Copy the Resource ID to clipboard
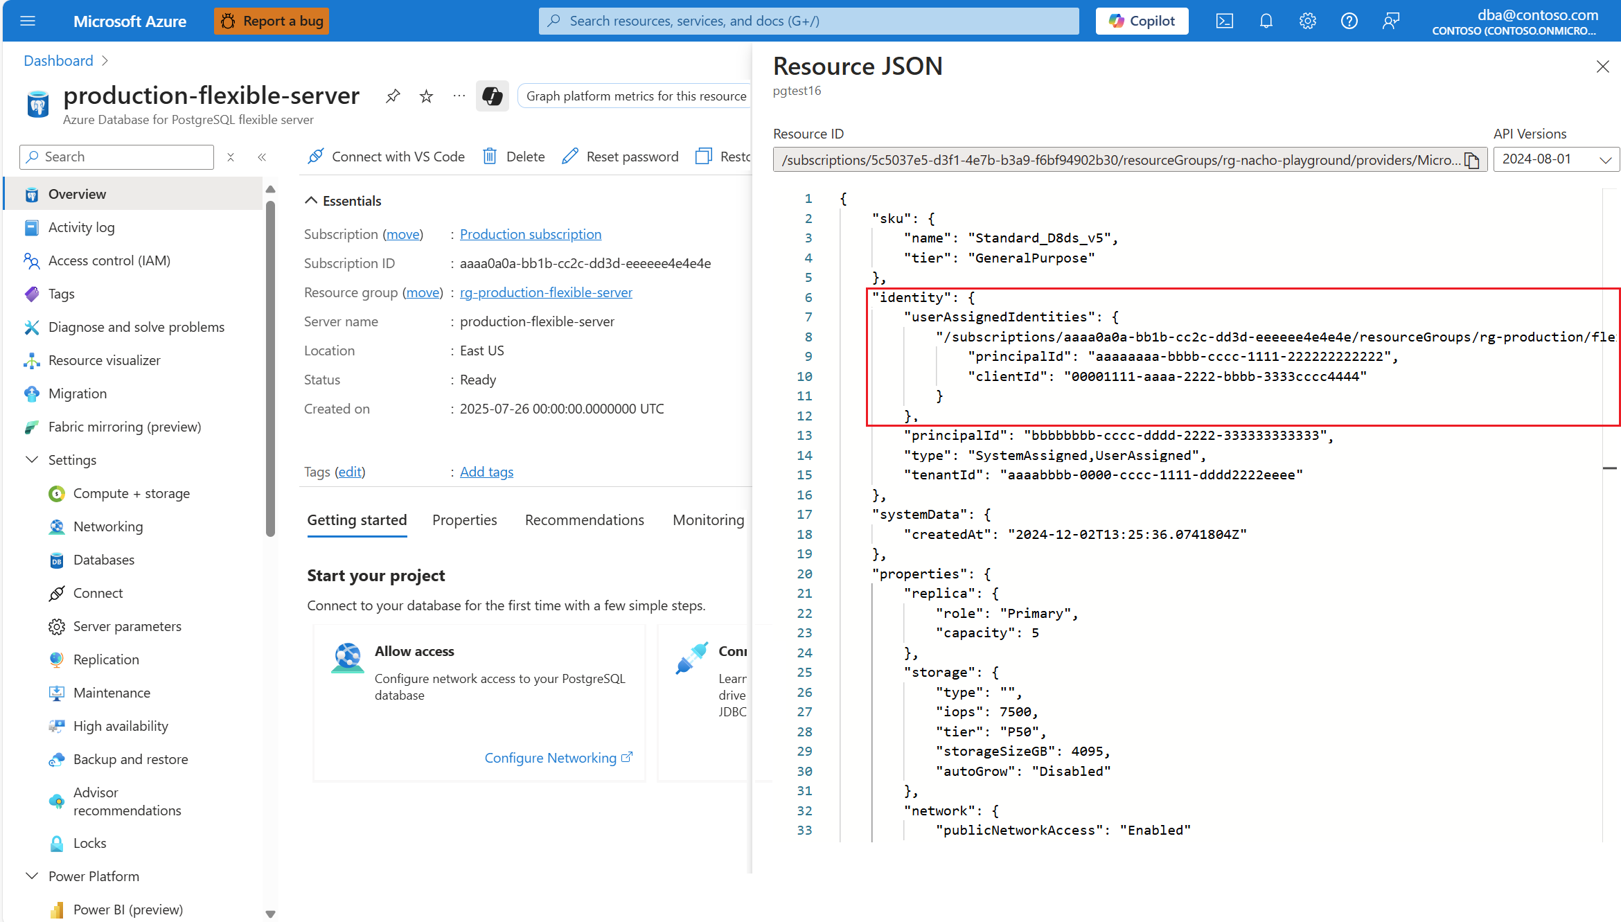The height and width of the screenshot is (922, 1621). 1472,160
